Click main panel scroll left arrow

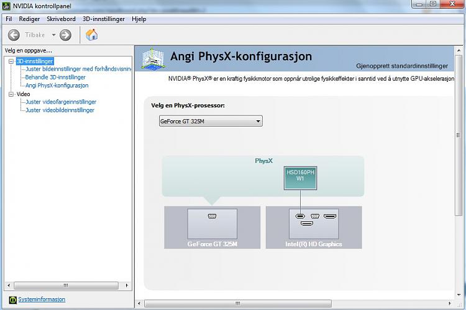point(139,303)
